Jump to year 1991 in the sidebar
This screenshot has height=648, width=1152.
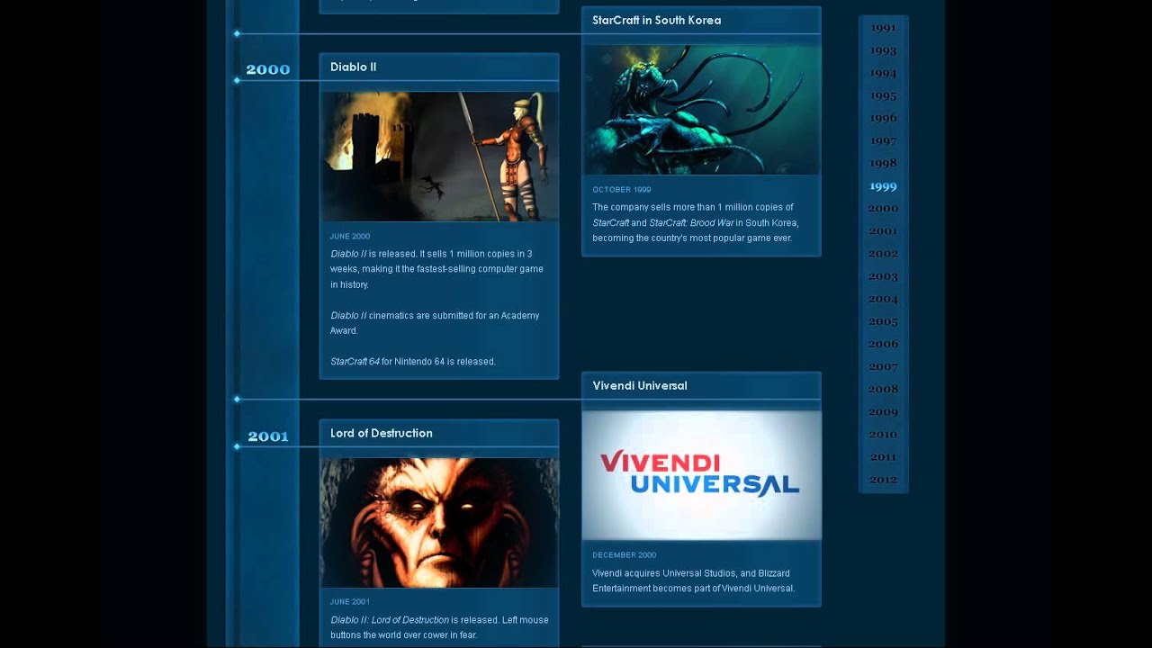pos(883,28)
